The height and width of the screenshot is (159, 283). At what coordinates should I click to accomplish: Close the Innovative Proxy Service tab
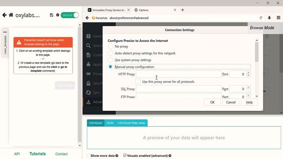(x=128, y=10)
